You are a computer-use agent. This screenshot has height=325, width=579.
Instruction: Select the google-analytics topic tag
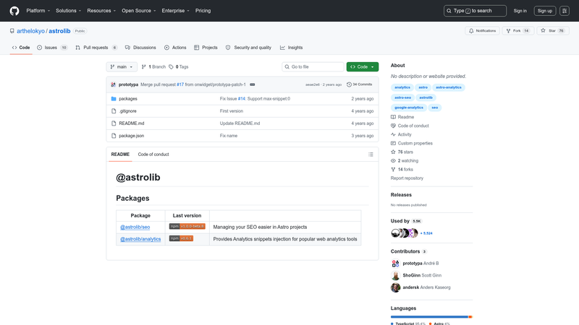[x=409, y=108]
